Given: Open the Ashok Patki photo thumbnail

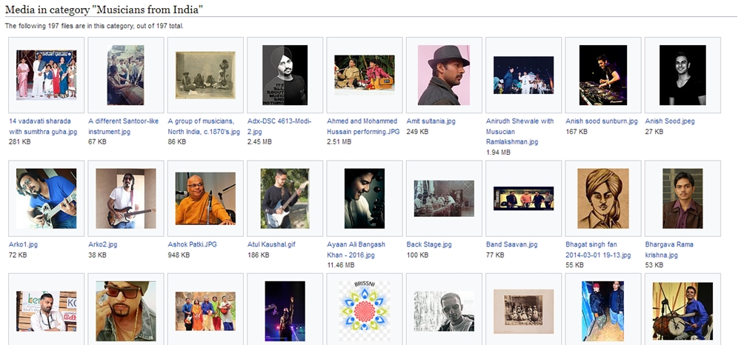Looking at the screenshot, I should pyautogui.click(x=205, y=198).
